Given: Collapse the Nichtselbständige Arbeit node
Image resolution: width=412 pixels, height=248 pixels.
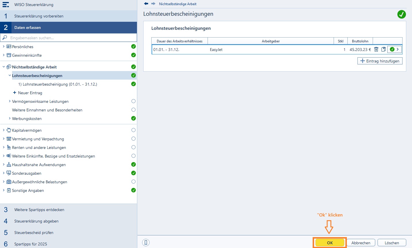Looking at the screenshot, I should coord(3,67).
